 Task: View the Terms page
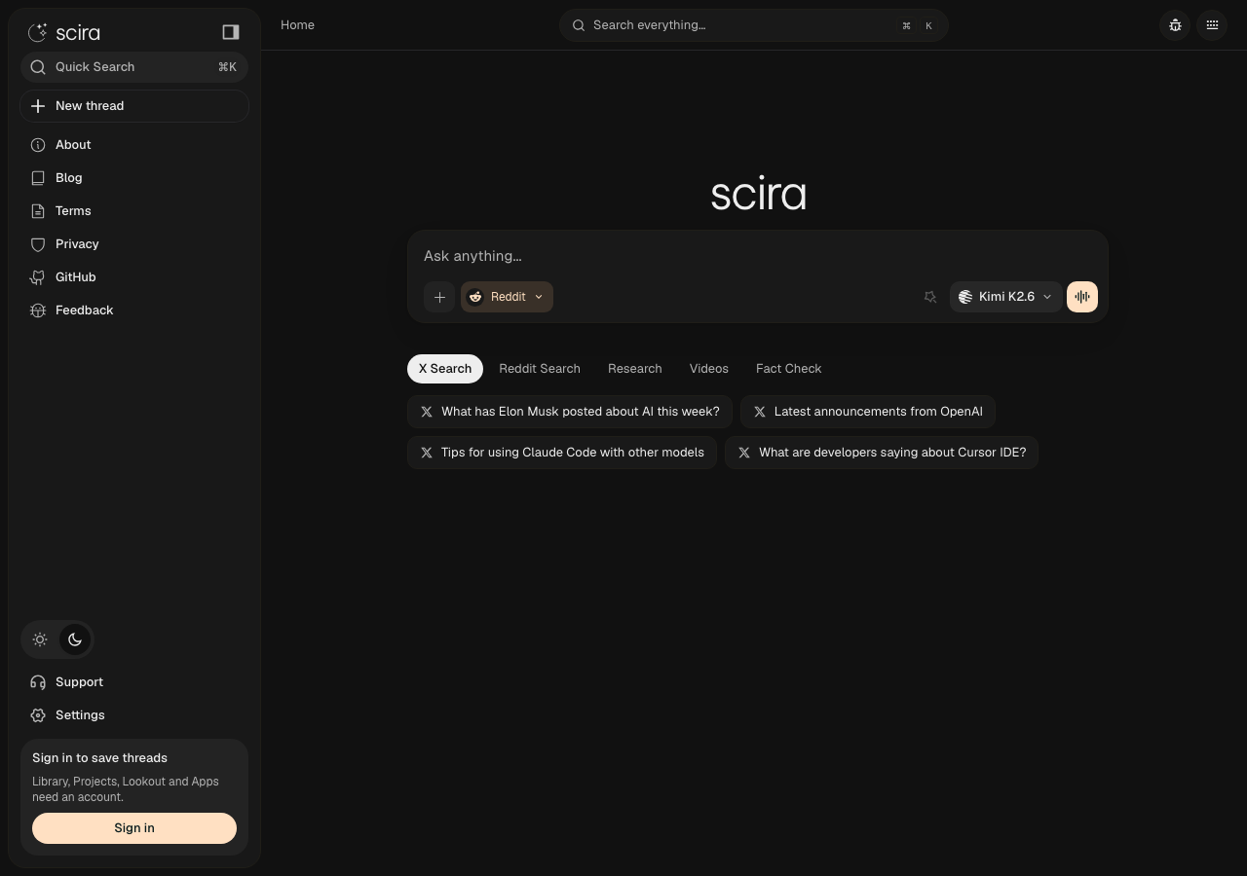click(x=134, y=211)
